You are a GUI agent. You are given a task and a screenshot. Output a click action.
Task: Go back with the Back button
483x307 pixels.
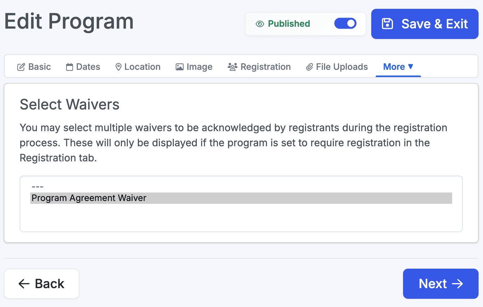(x=41, y=283)
